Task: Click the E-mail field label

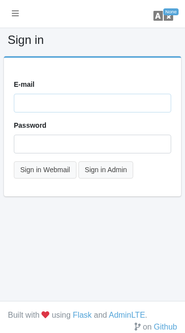Action: coord(24,84)
